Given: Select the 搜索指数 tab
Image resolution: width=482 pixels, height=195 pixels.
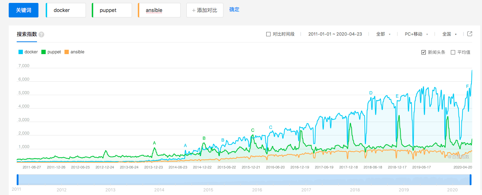Looking at the screenshot, I should pyautogui.click(x=27, y=34).
